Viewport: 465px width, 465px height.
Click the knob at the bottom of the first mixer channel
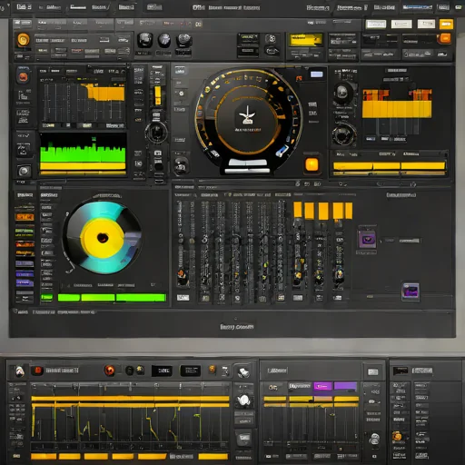pos(183,277)
